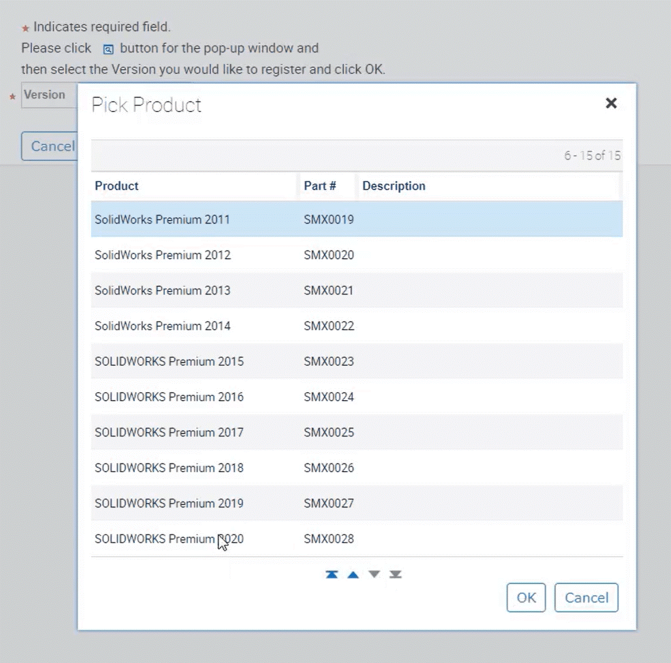
Task: Select SolidWorks Premium 2011 row
Action: coord(162,219)
